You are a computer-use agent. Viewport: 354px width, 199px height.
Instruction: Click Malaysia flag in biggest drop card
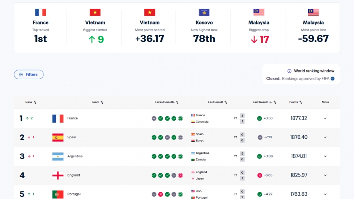[x=259, y=12]
